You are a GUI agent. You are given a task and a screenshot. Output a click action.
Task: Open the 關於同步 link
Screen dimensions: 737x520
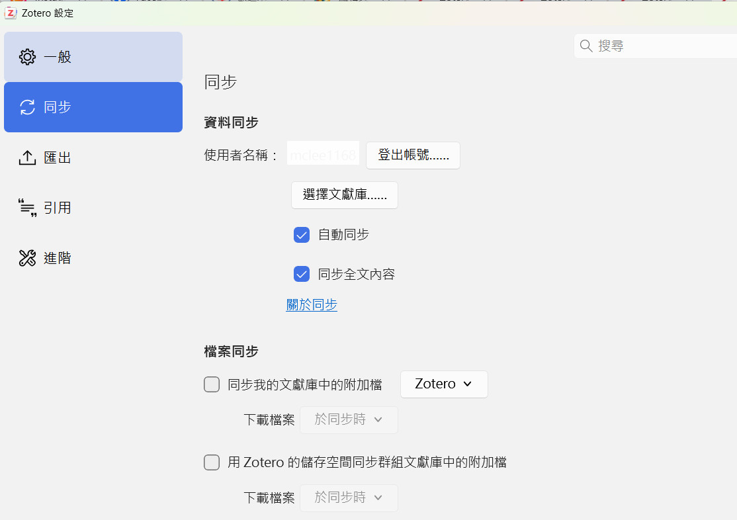click(x=312, y=305)
